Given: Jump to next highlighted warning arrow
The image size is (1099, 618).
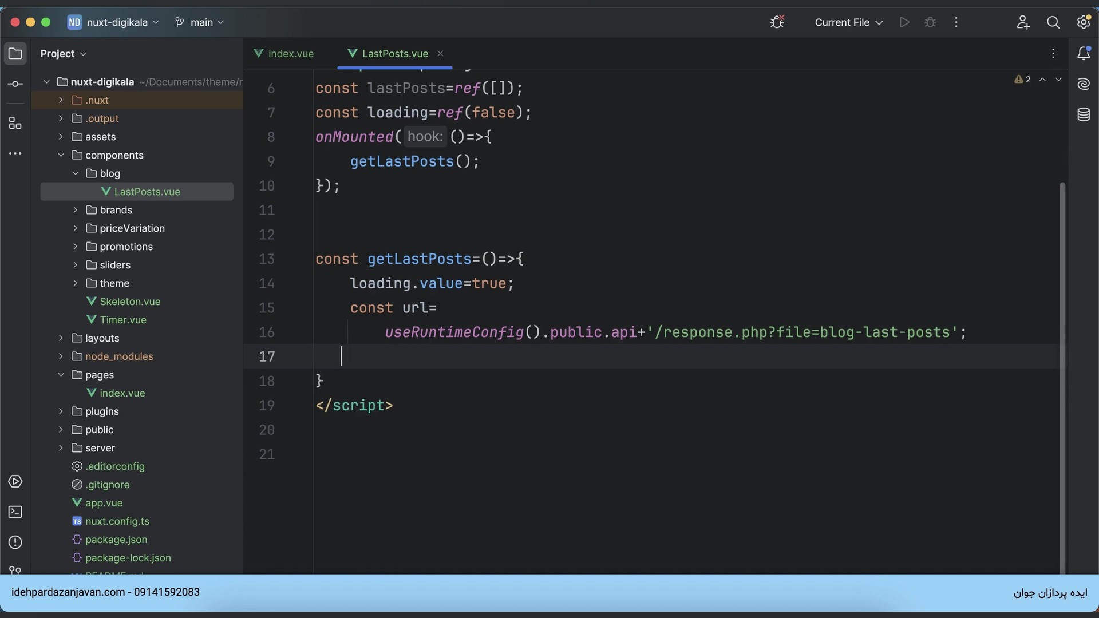Looking at the screenshot, I should (1058, 80).
